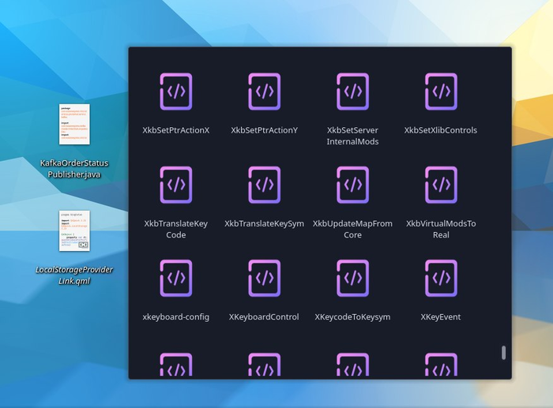This screenshot has width=553, height=408.
Task: Click the XKeyEvent filename label
Action: coord(441,317)
